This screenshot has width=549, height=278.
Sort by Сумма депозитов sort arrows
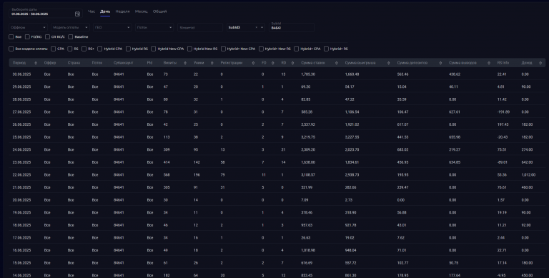[440, 63]
